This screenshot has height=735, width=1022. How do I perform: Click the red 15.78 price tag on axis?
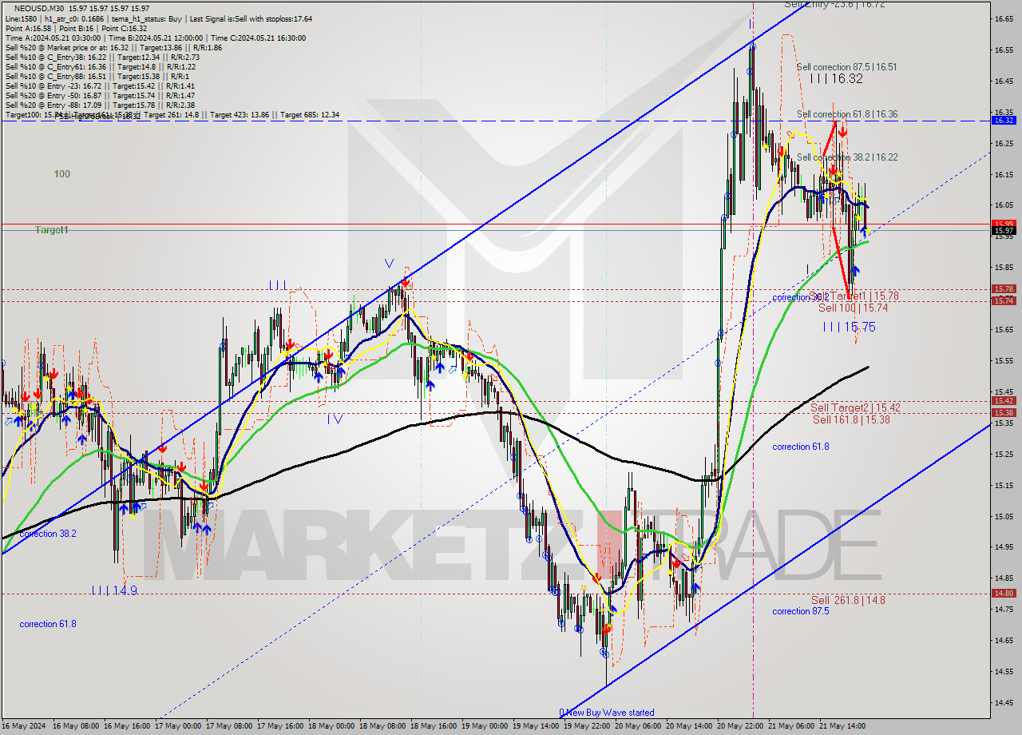click(1004, 289)
